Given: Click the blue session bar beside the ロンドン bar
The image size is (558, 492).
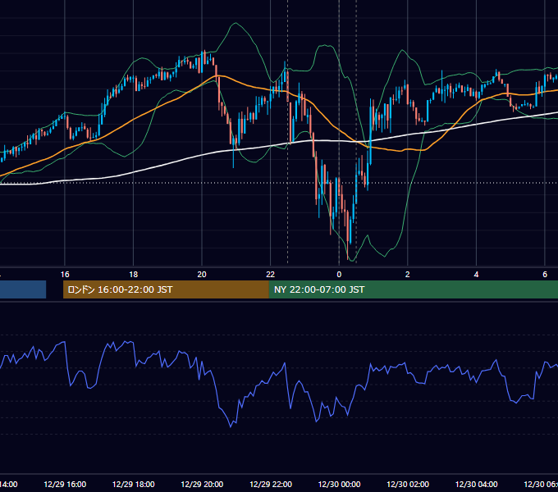Looking at the screenshot, I should pyautogui.click(x=23, y=289).
